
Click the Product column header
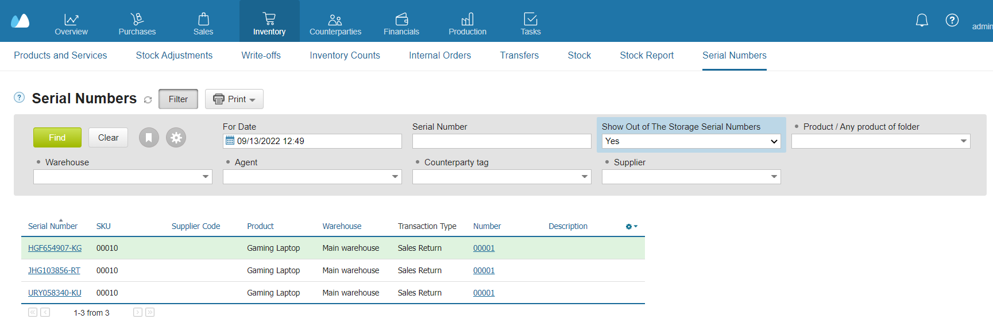(260, 226)
